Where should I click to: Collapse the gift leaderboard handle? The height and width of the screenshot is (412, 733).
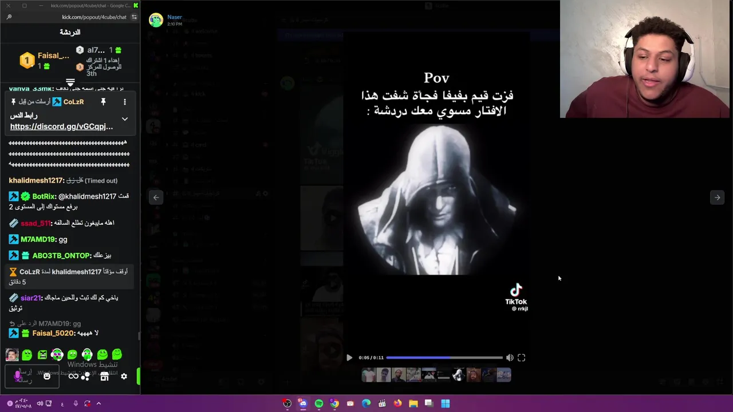70,82
